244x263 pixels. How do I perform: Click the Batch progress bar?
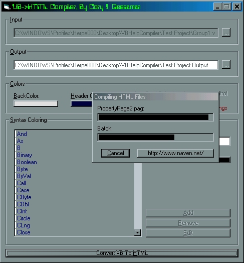click(x=156, y=138)
